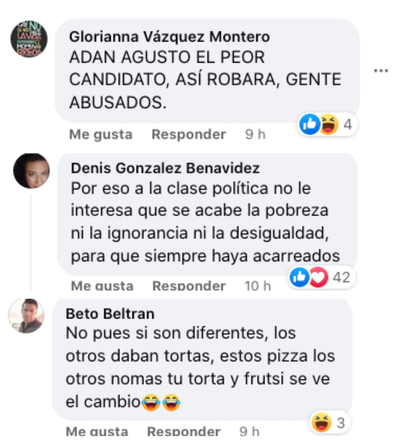400x444 pixels.
Task: Click Me gusta under Beto Beltran's comment
Action: tap(97, 431)
